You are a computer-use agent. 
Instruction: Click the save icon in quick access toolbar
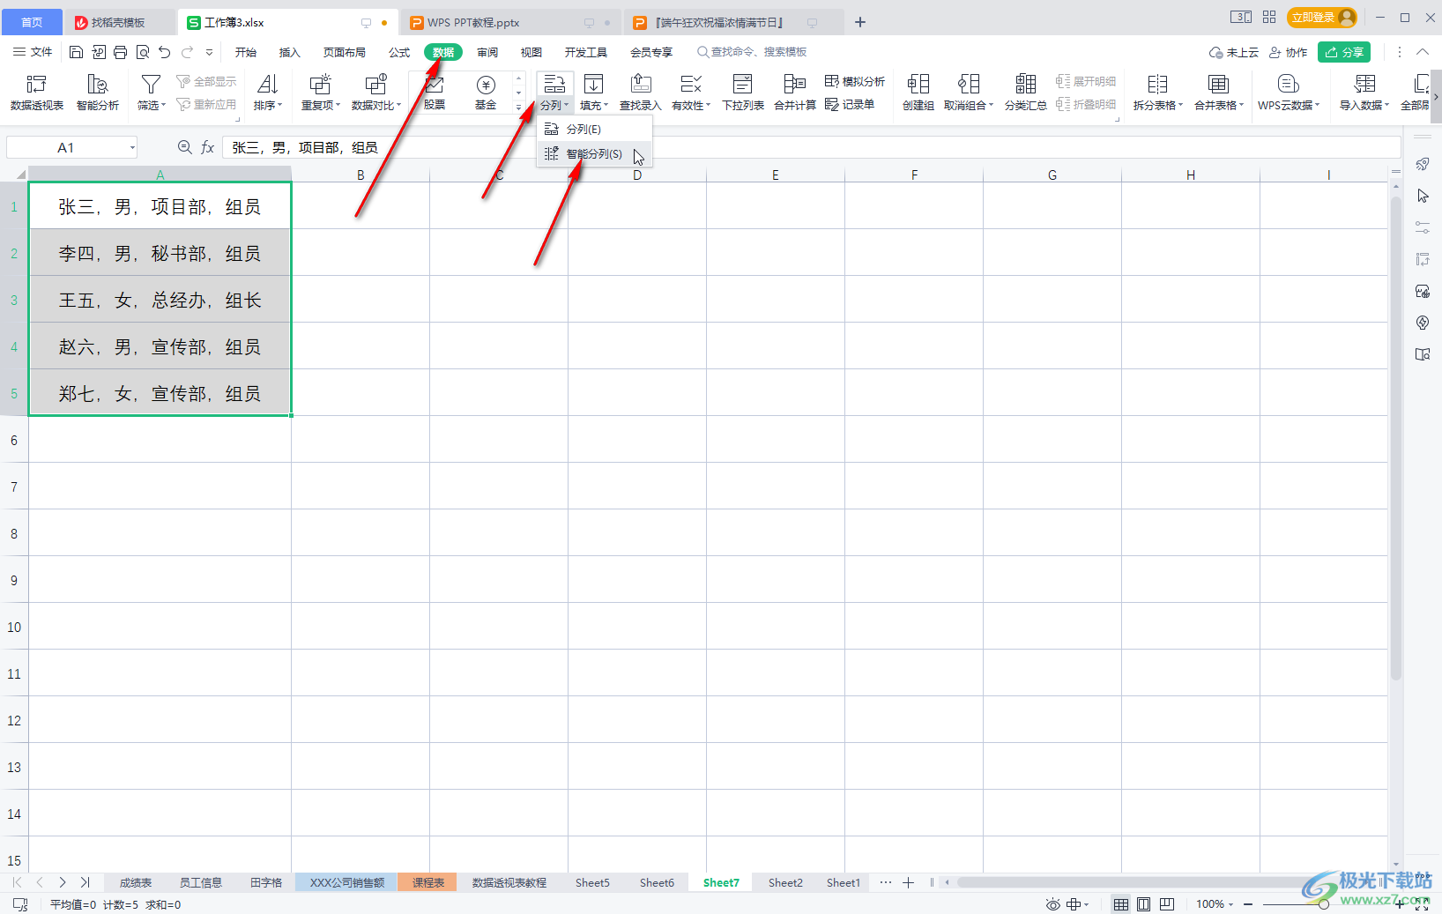click(76, 52)
